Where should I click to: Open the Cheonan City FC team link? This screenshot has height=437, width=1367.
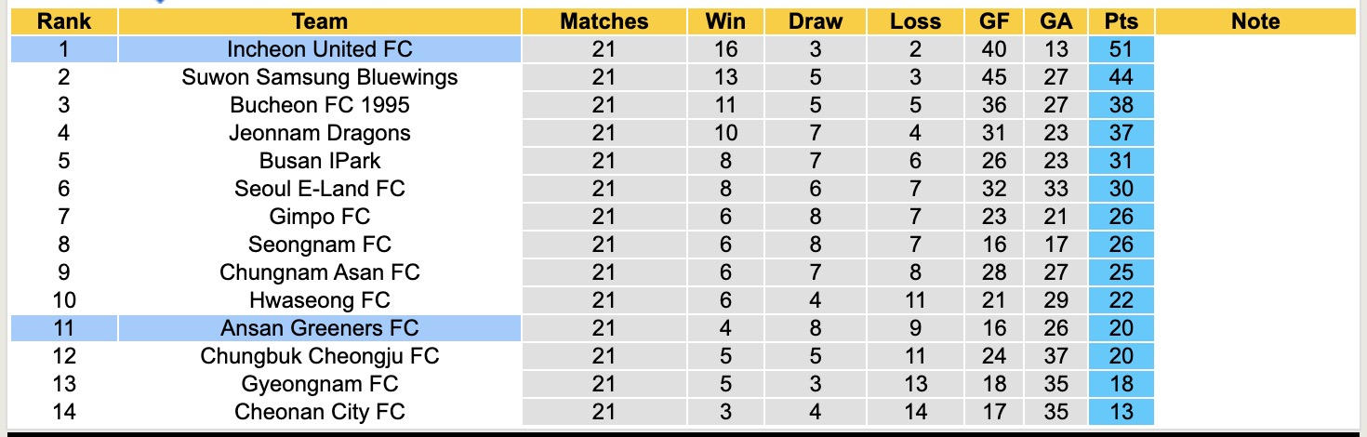click(319, 411)
